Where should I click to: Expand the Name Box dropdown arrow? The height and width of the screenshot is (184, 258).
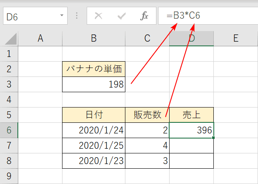point(62,15)
